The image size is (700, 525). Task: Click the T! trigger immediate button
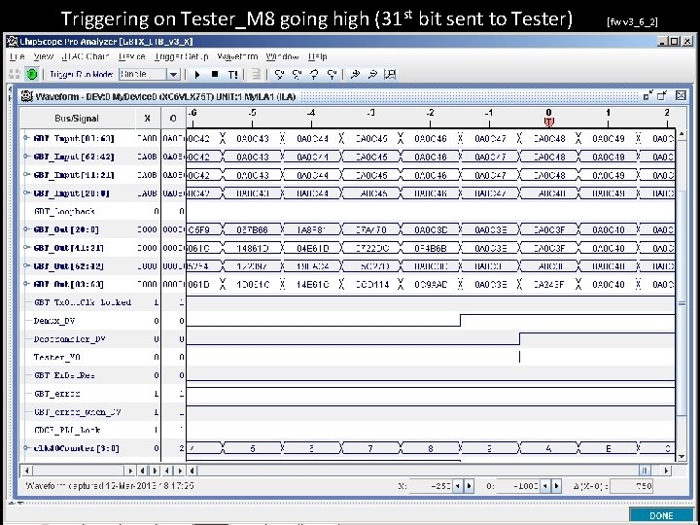(x=232, y=75)
